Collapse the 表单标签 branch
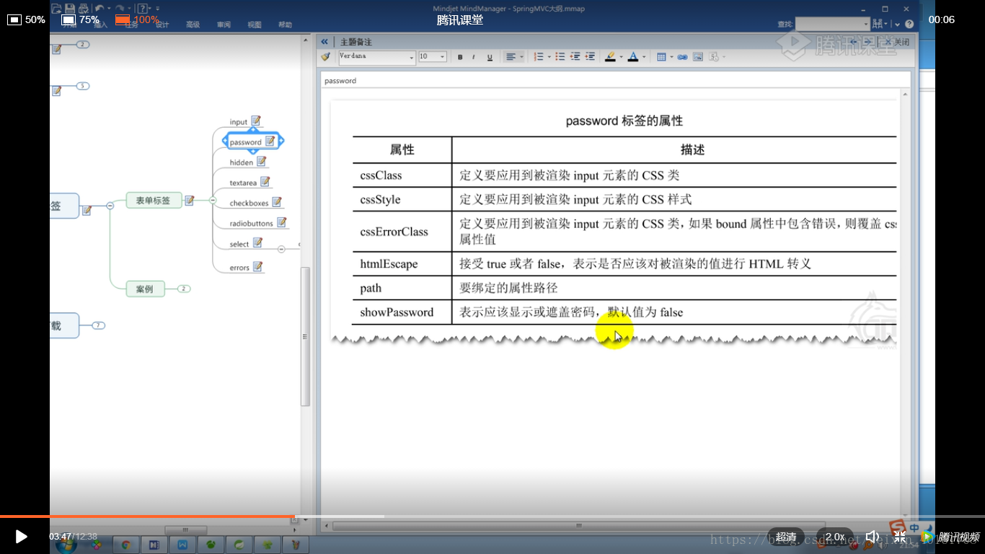The width and height of the screenshot is (985, 554). click(x=213, y=201)
